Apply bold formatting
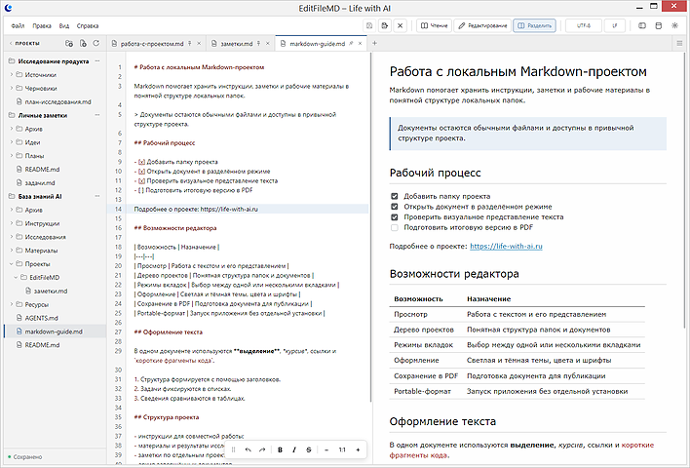The image size is (690, 468). [x=280, y=449]
